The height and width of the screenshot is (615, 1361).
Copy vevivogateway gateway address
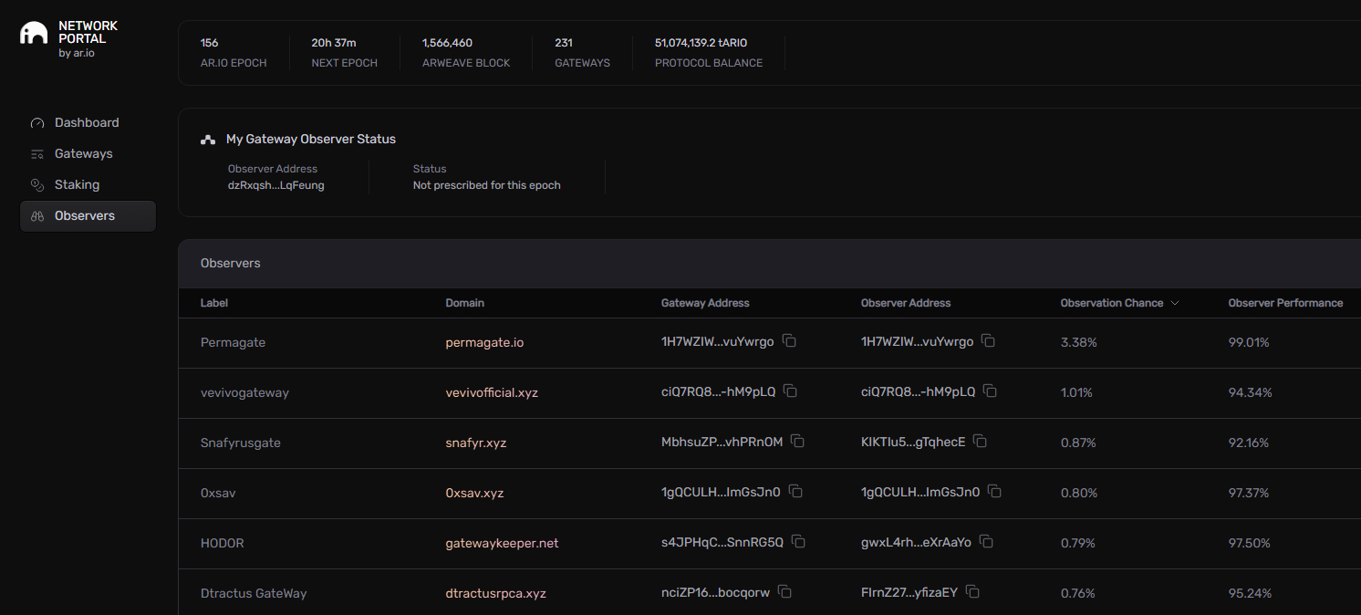click(x=791, y=391)
